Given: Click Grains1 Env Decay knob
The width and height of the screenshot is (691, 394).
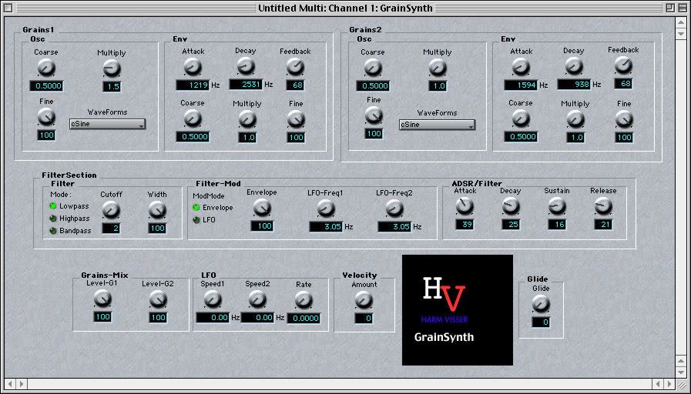Looking at the screenshot, I should [246, 66].
